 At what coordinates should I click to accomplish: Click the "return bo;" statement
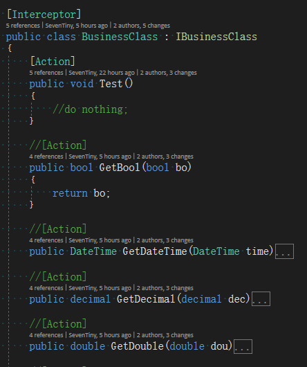pos(81,193)
